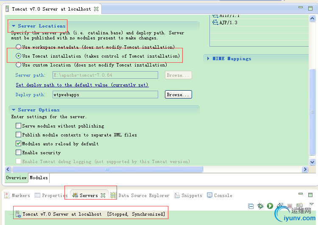This screenshot has height=225, width=318.
Task: Collapse the Server Locations section
Action: pyautogui.click(x=14, y=26)
